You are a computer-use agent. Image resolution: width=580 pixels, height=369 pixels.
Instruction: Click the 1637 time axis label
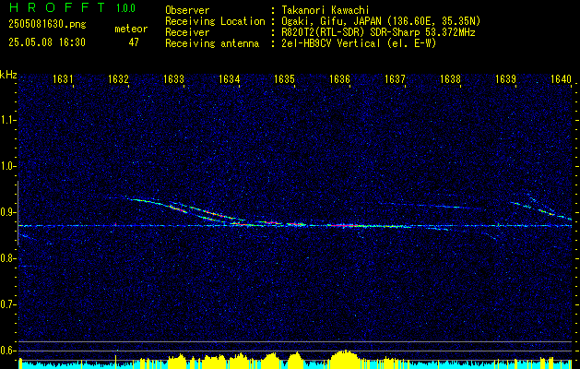[396, 78]
